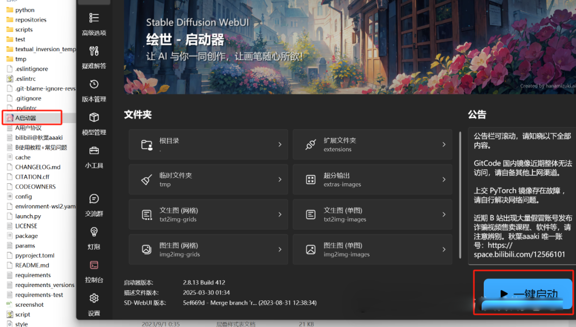
Task: Click the 图生图 (网格) image icon
Action: [x=147, y=250]
